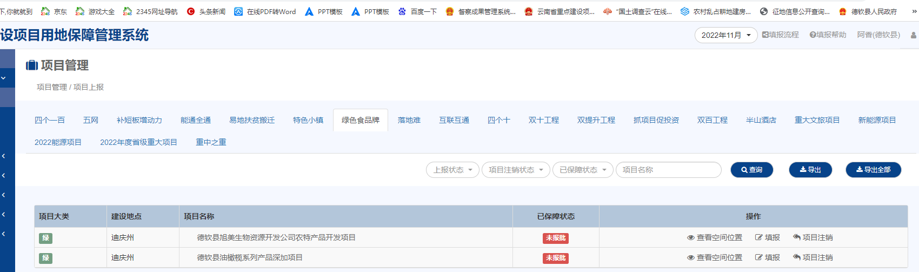View 查看空间位置 for 旭美生物 project
Viewport: 919px width, 272px height.
click(714, 237)
